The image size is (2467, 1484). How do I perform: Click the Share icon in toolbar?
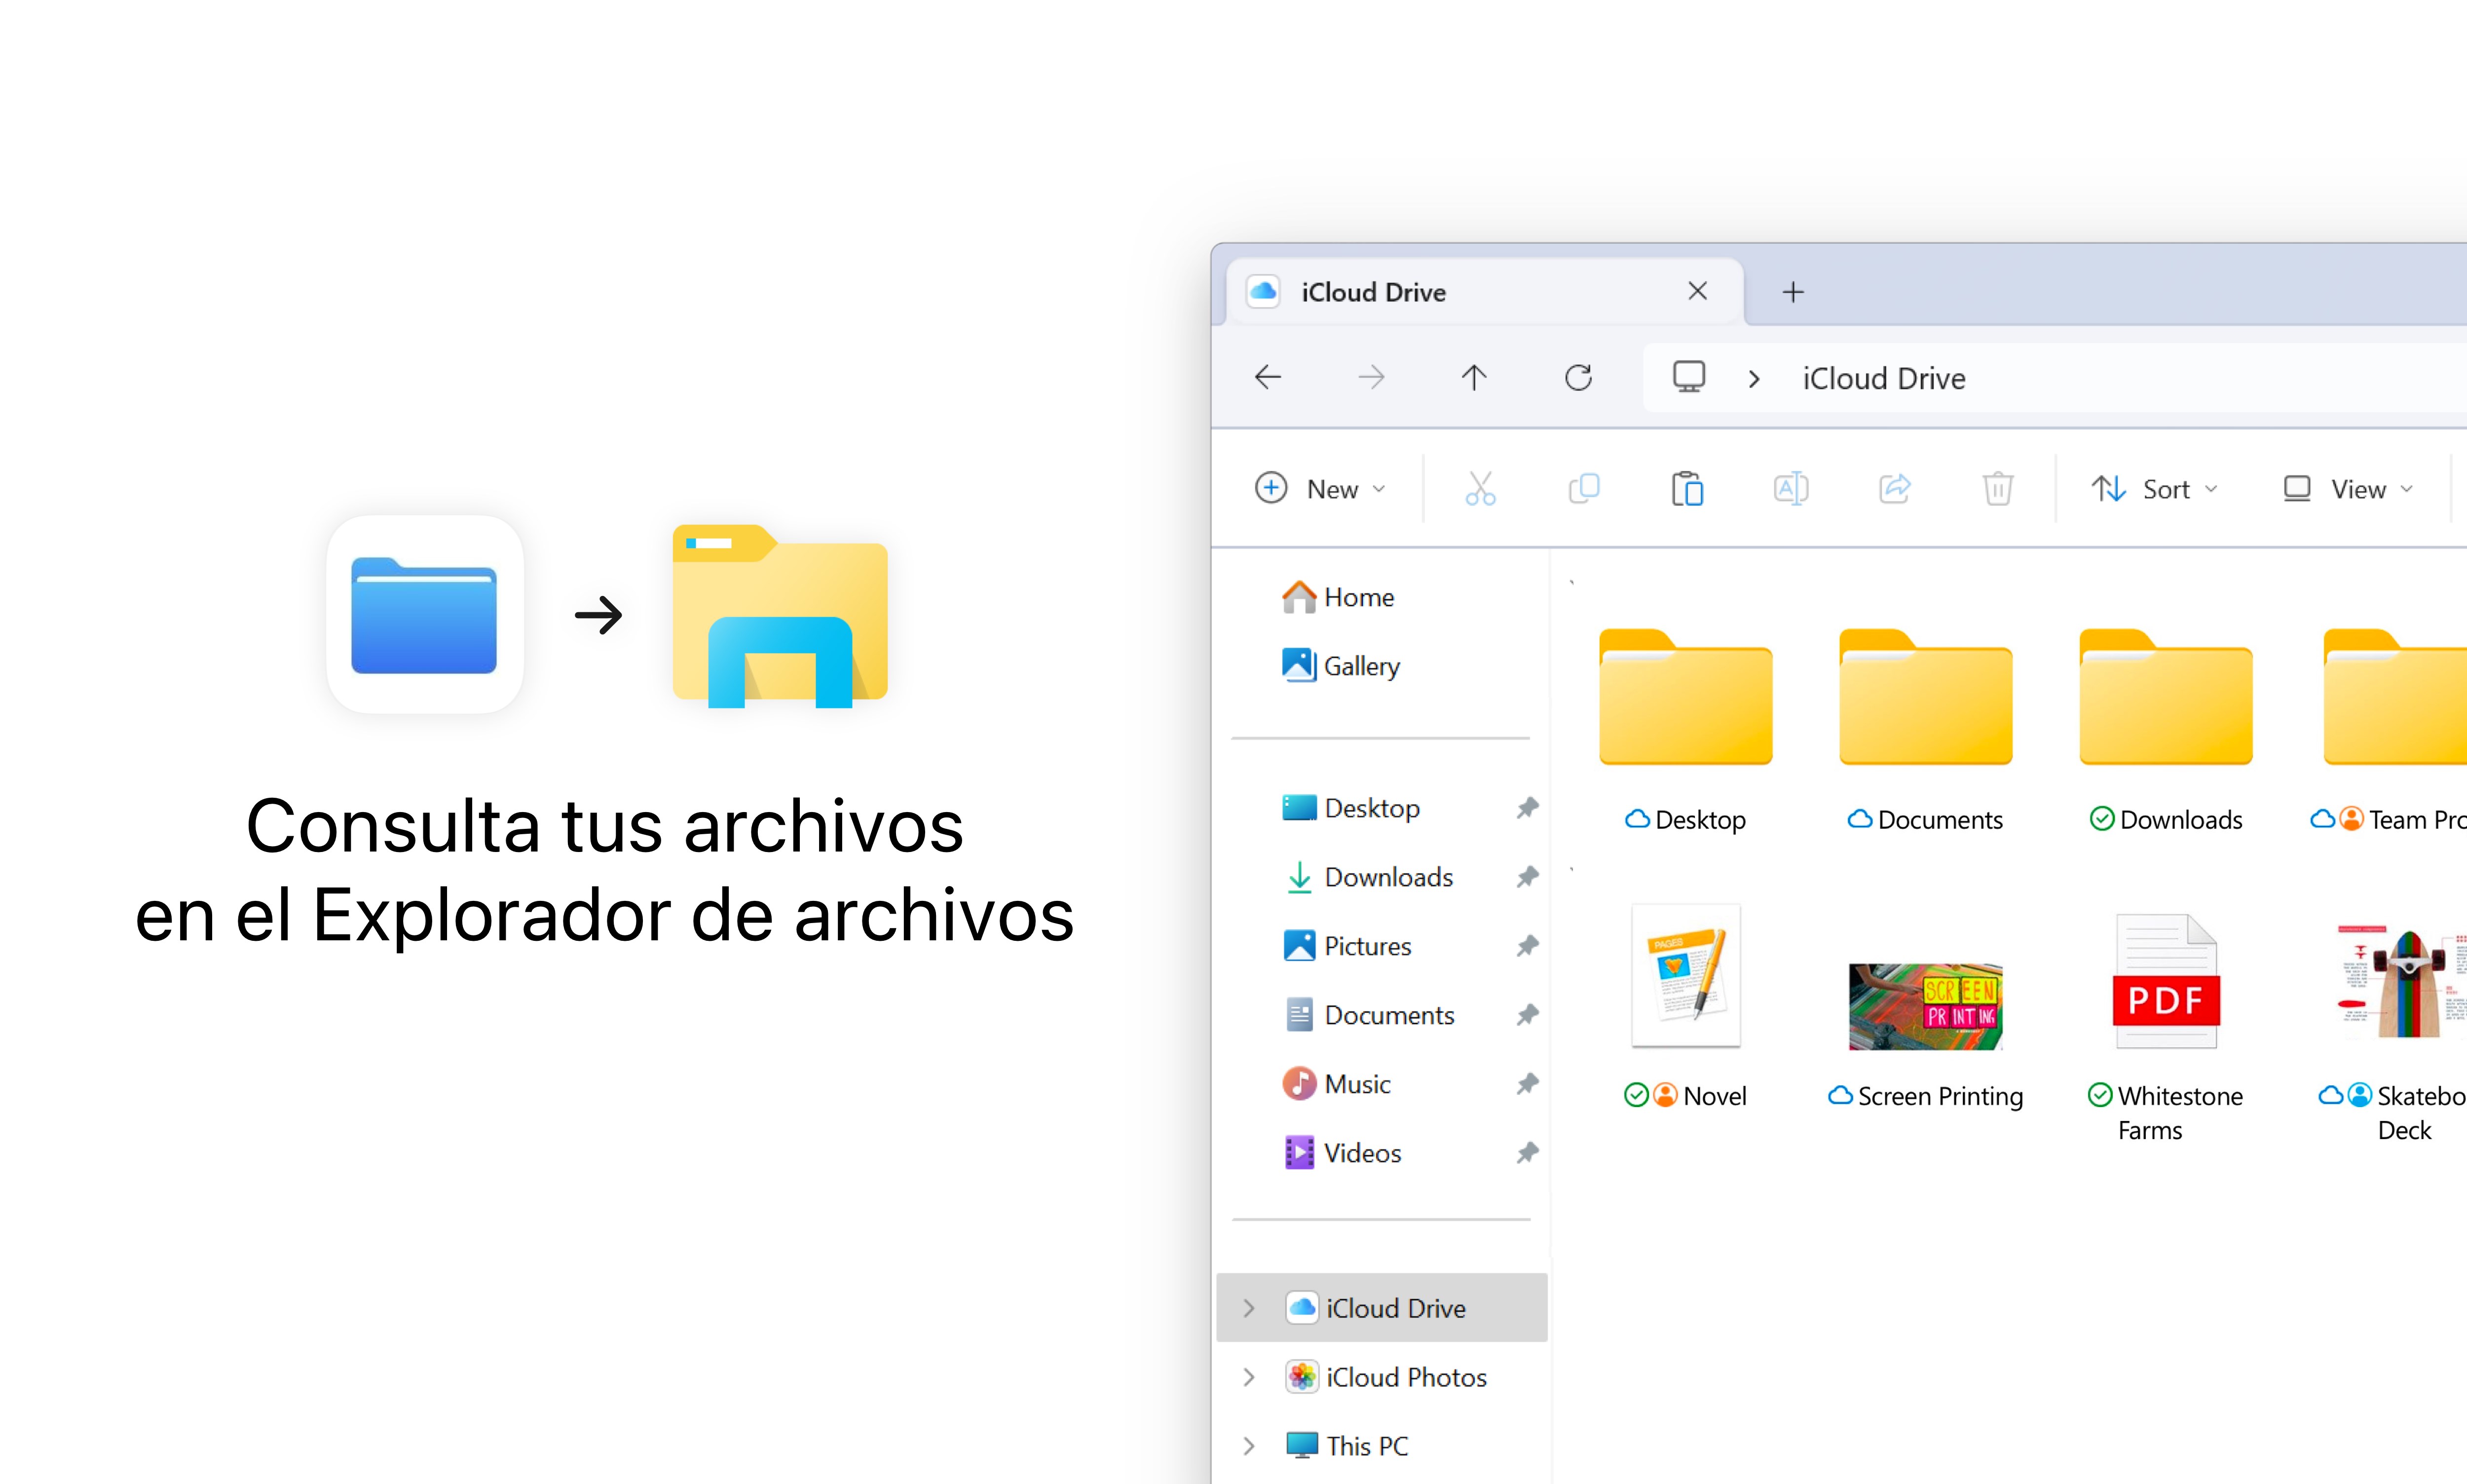pyautogui.click(x=1895, y=489)
